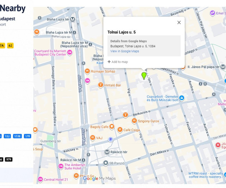Click the Szigony Gyros map label
Image resolution: width=226 pixels, height=188 pixels.
pyautogui.click(x=149, y=121)
